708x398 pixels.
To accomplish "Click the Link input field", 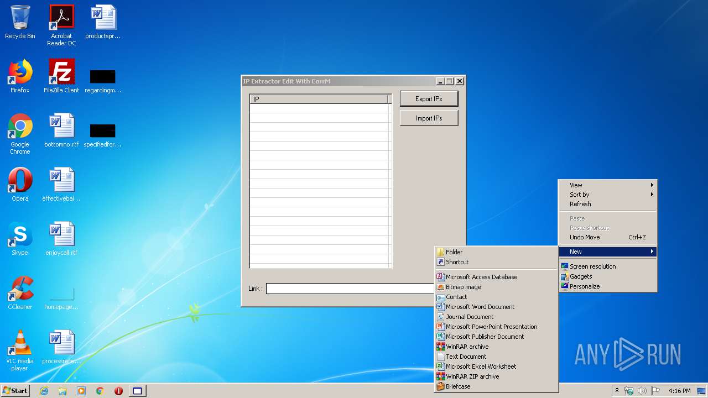I will pyautogui.click(x=350, y=289).
